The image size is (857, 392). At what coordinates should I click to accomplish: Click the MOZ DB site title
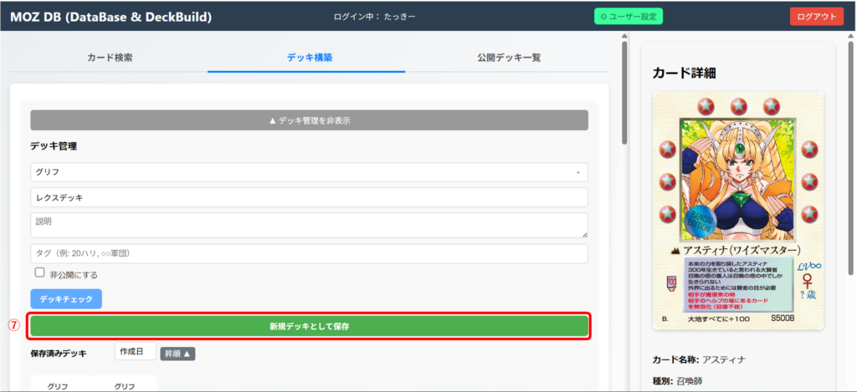coord(110,16)
